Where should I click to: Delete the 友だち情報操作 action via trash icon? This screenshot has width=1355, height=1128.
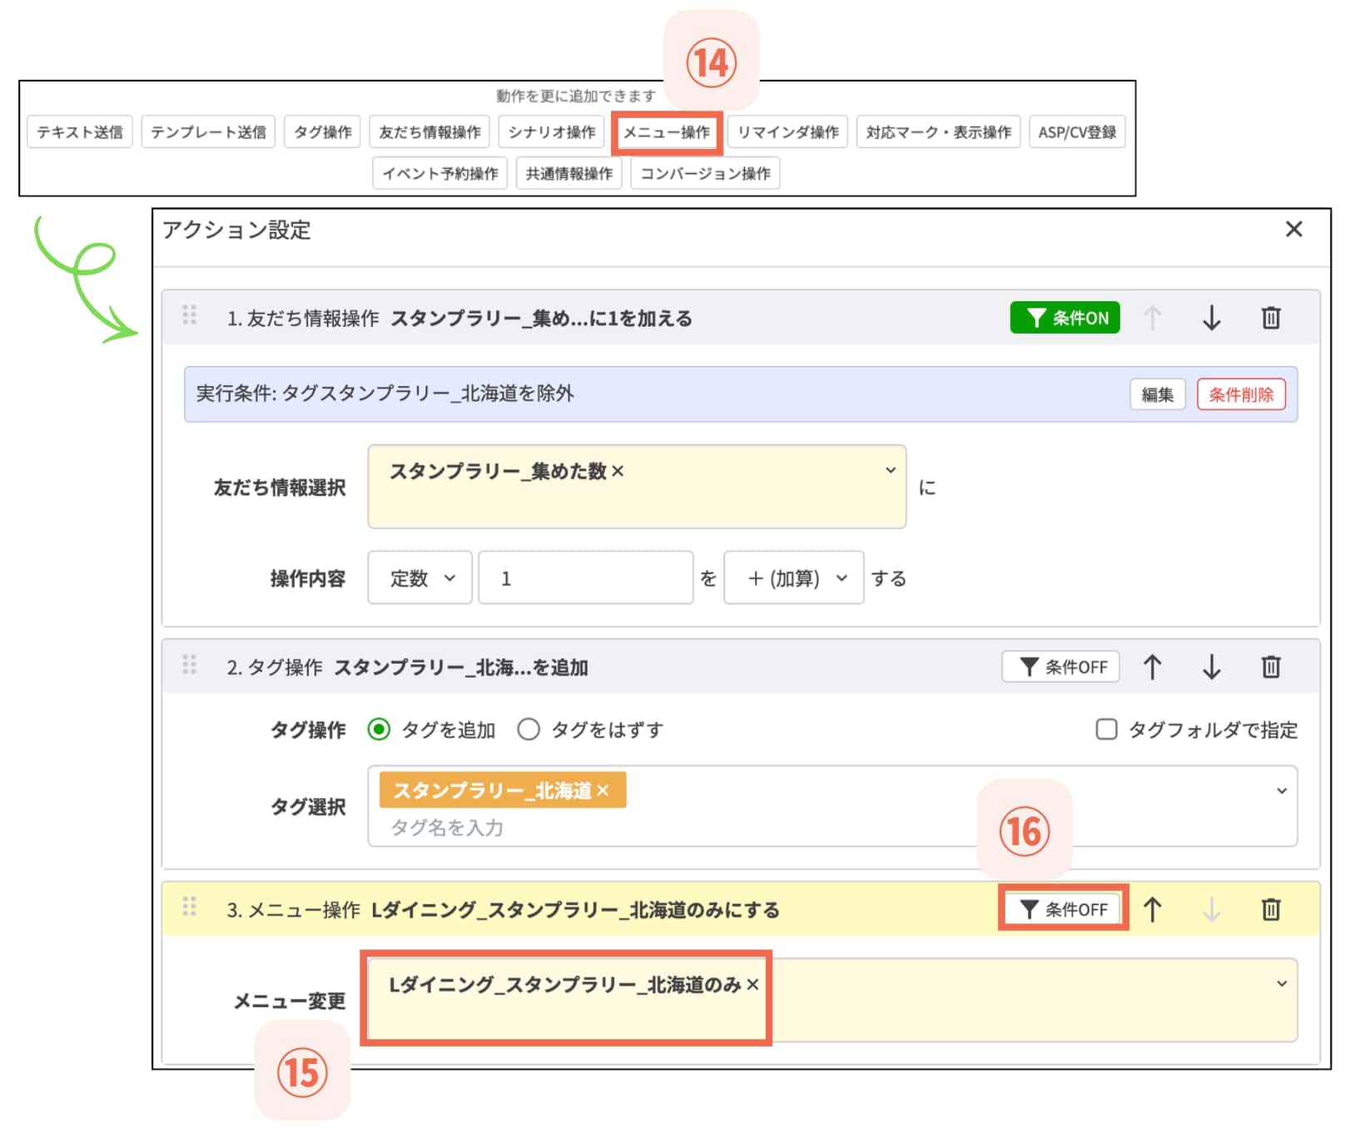pos(1272,317)
